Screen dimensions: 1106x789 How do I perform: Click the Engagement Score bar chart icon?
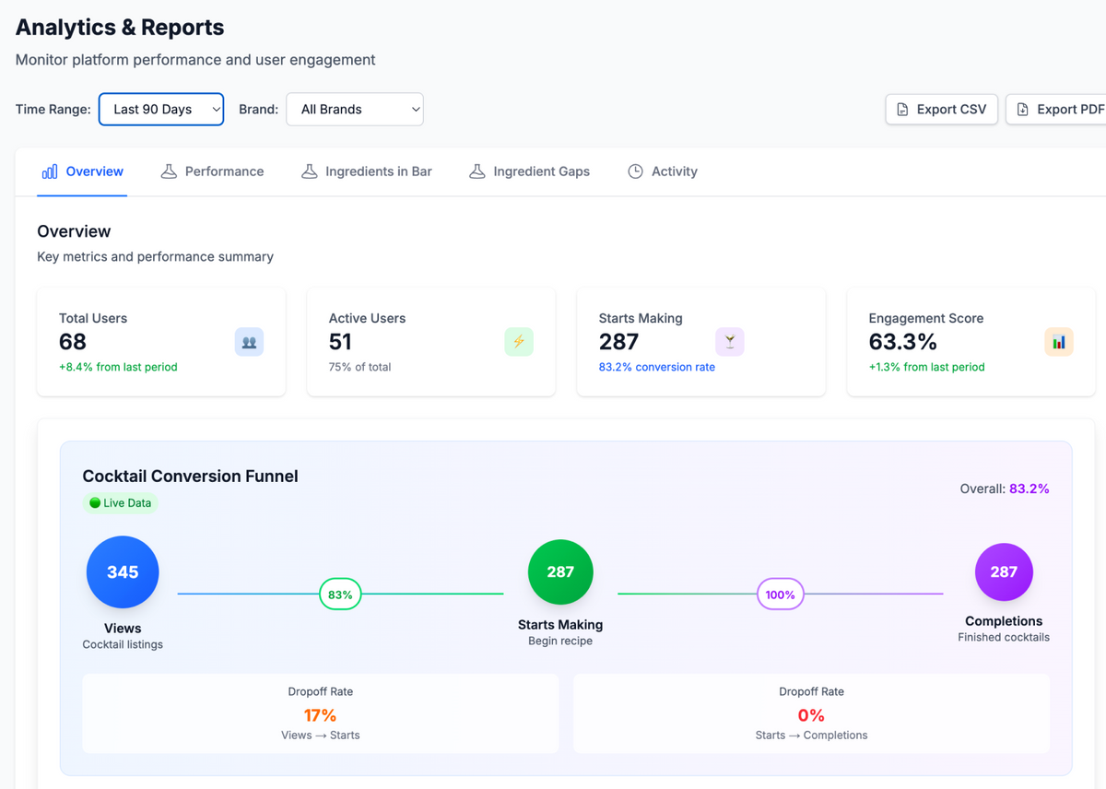(1059, 342)
